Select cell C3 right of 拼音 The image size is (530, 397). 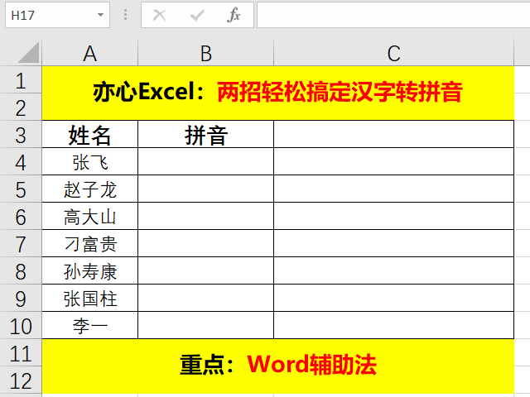tap(394, 134)
